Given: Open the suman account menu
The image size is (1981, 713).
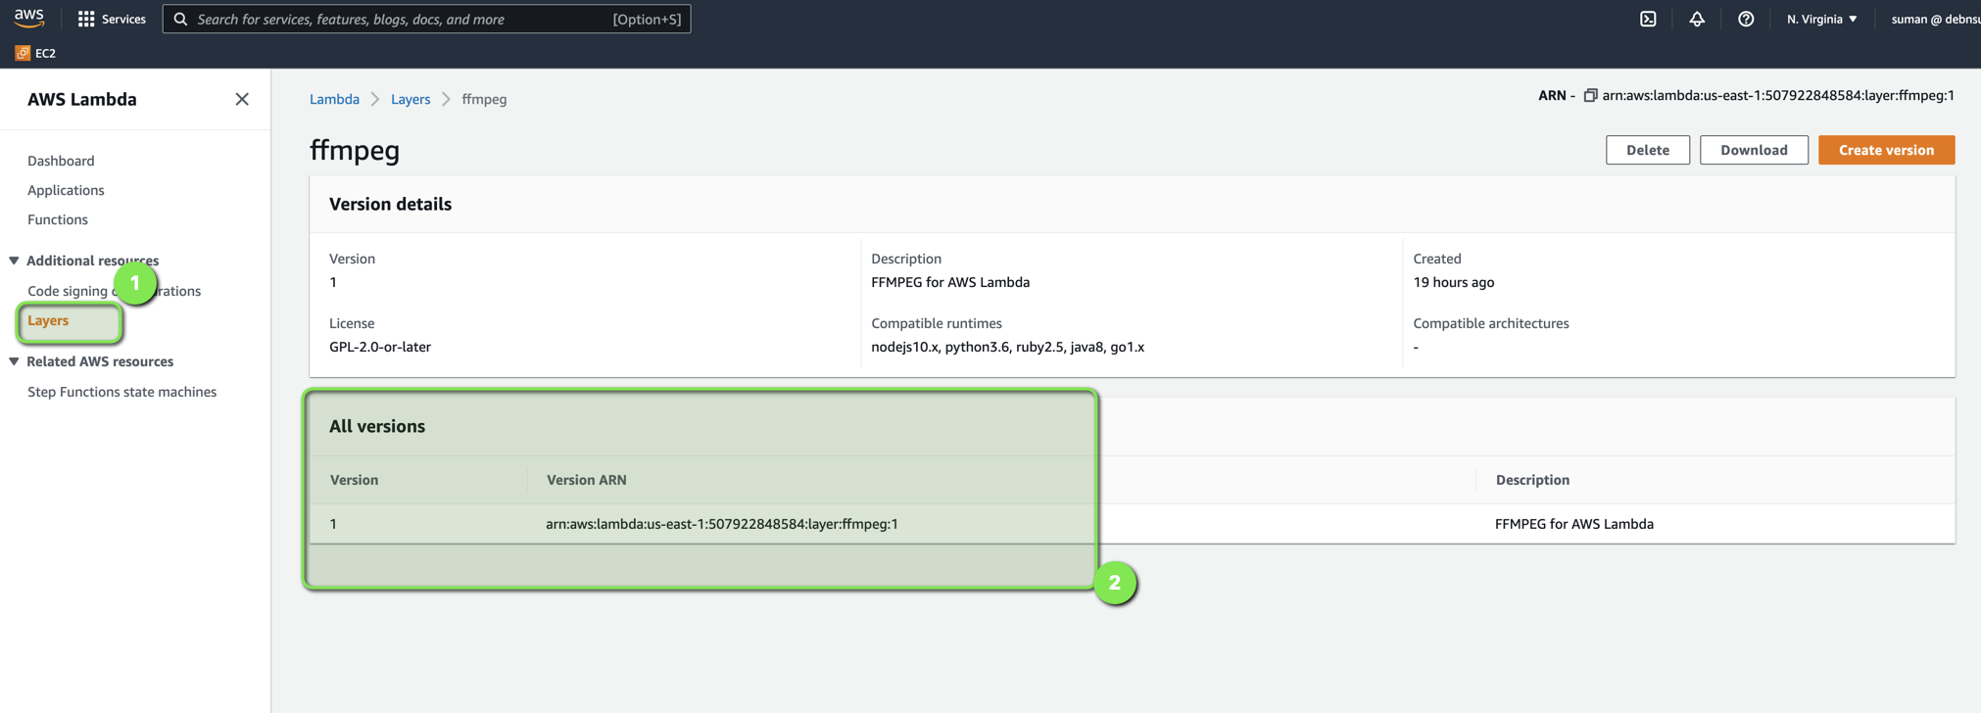Looking at the screenshot, I should tap(1935, 19).
